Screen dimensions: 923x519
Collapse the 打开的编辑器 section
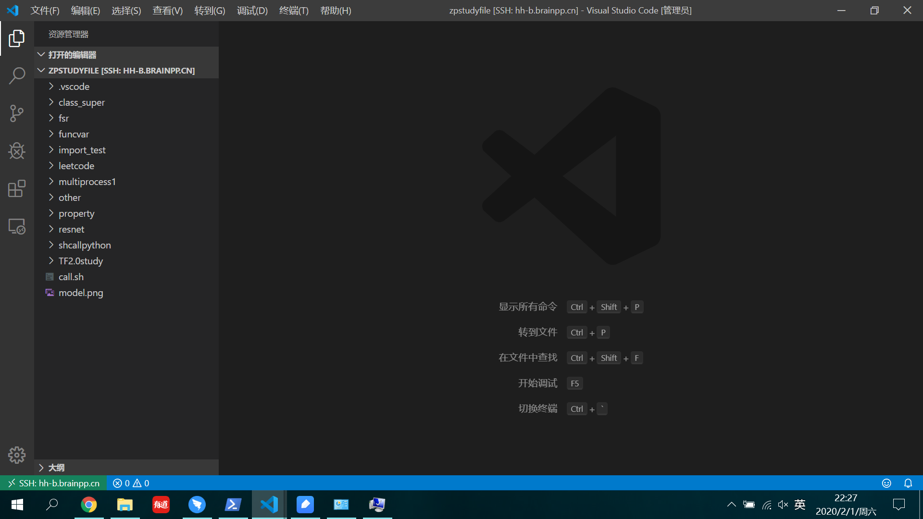[x=72, y=55]
